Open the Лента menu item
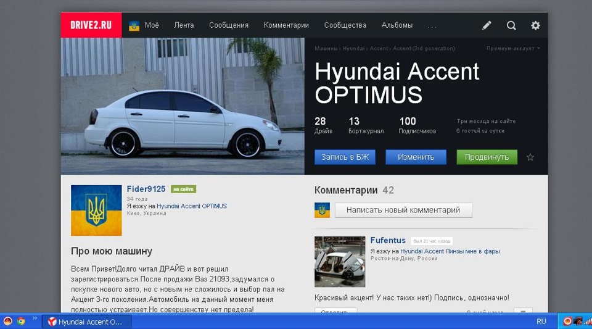The width and height of the screenshot is (592, 329). pyautogui.click(x=184, y=25)
